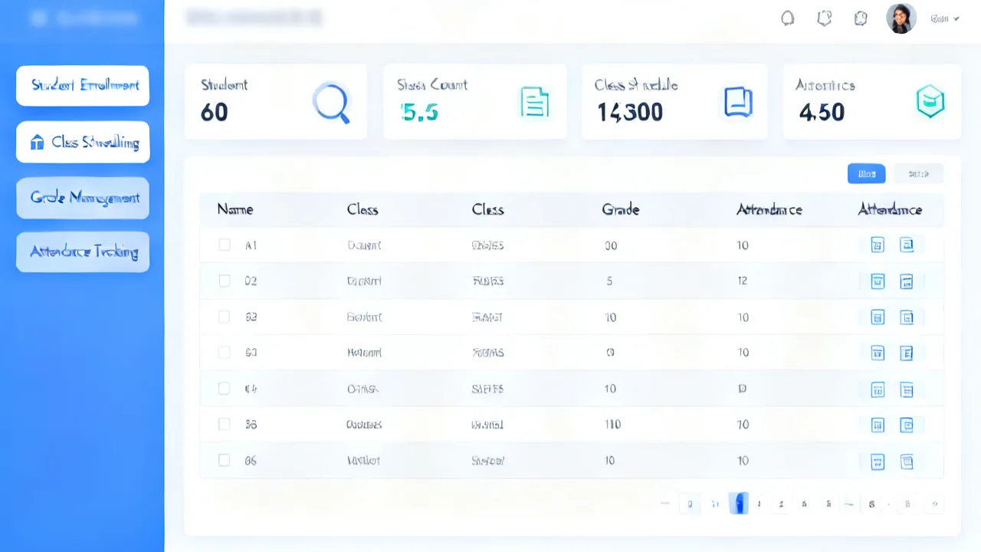Select the checkbox in the last table row

point(225,460)
